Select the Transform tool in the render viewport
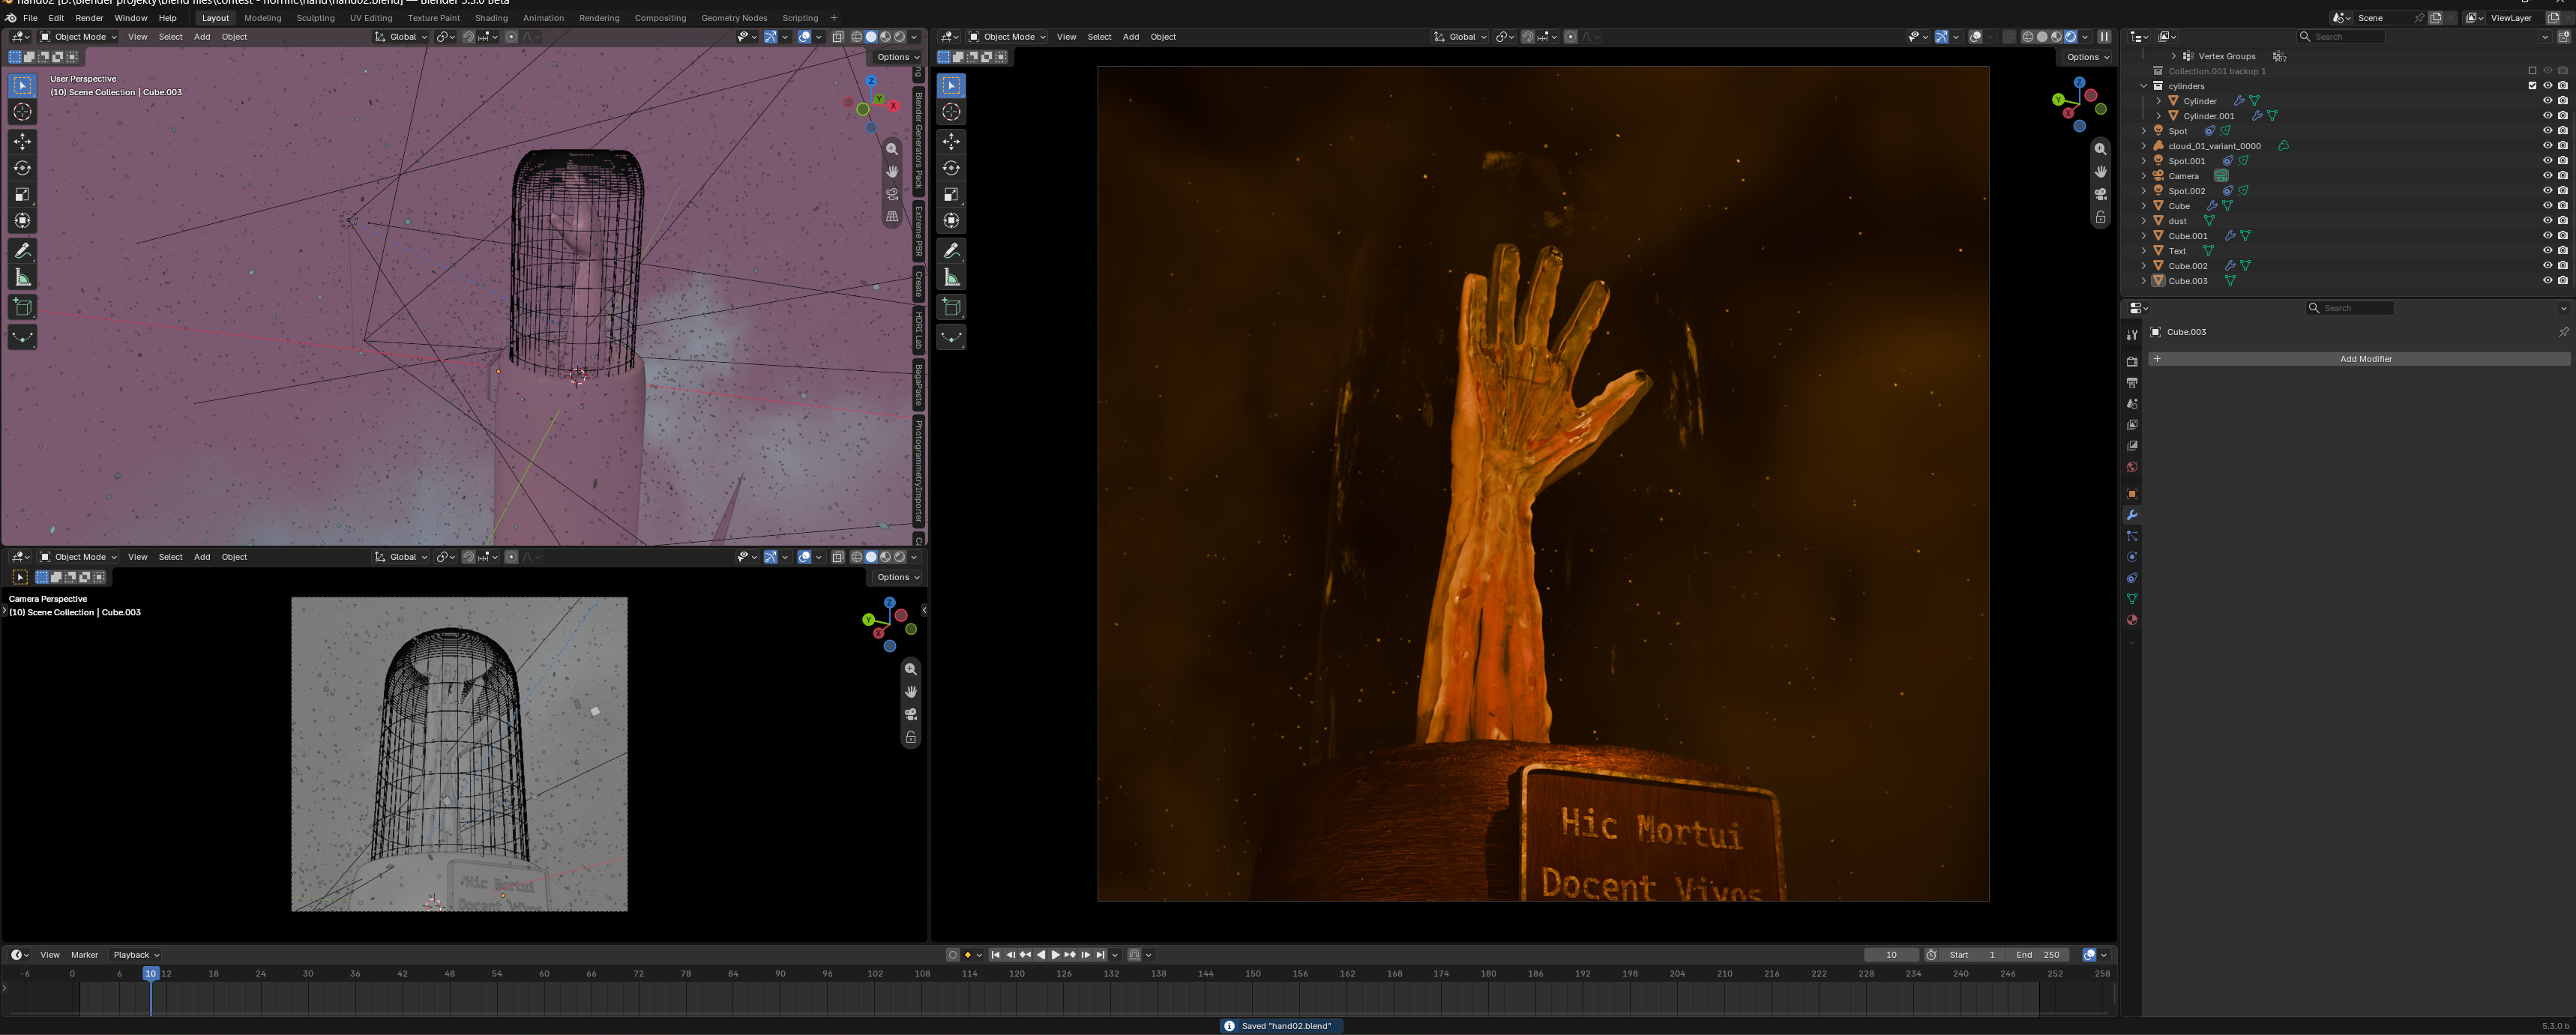Image resolution: width=2576 pixels, height=1035 pixels. click(x=951, y=220)
